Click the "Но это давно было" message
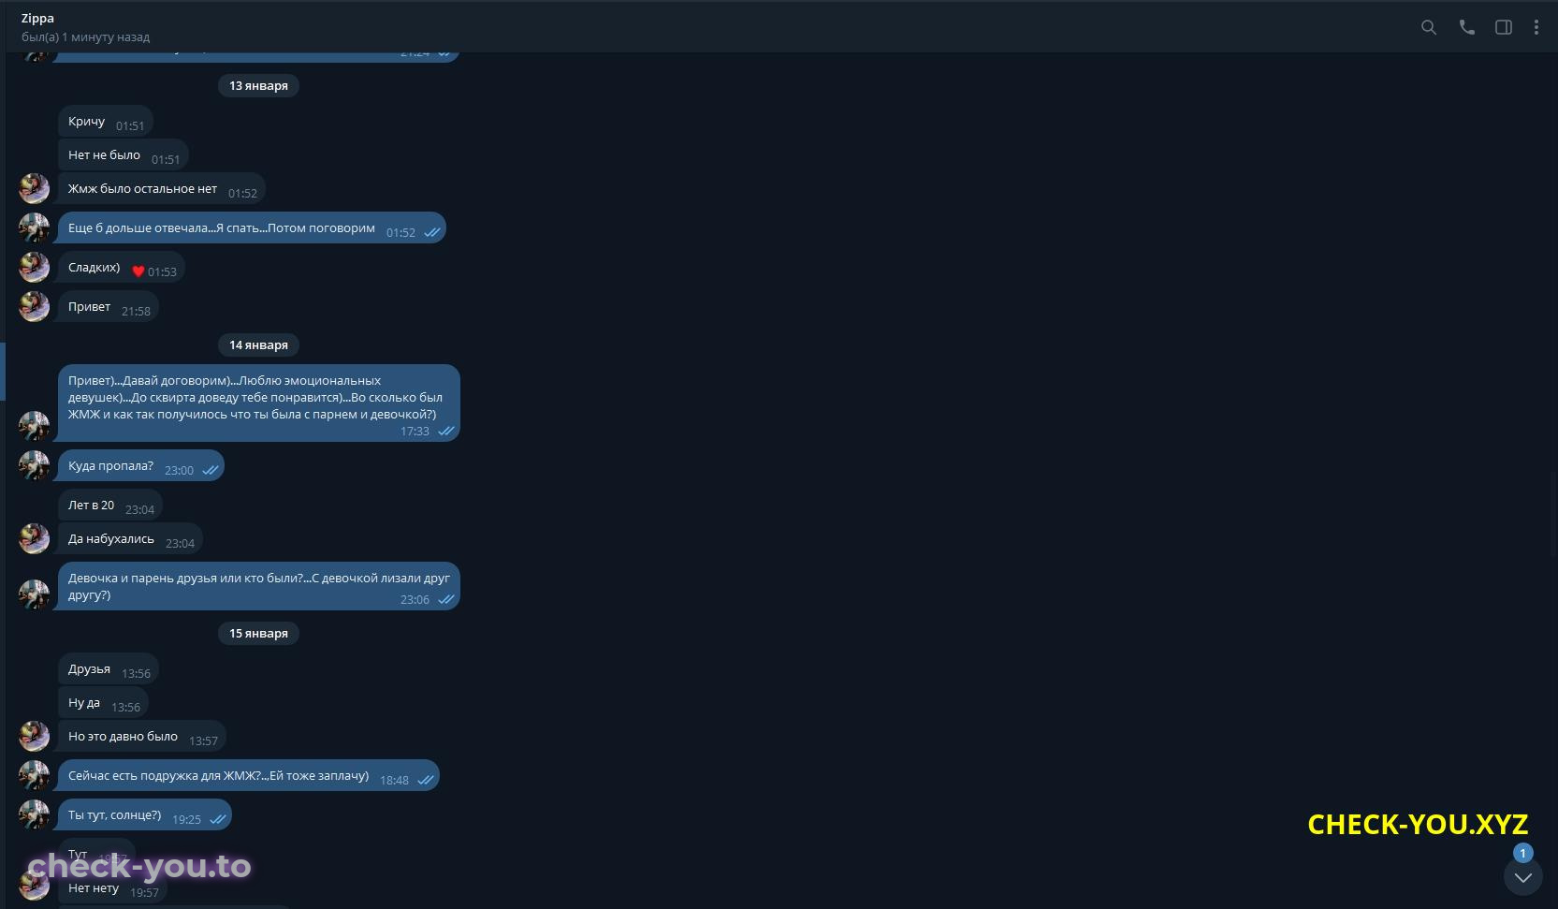Screen dimensions: 1558x909 coord(142,737)
